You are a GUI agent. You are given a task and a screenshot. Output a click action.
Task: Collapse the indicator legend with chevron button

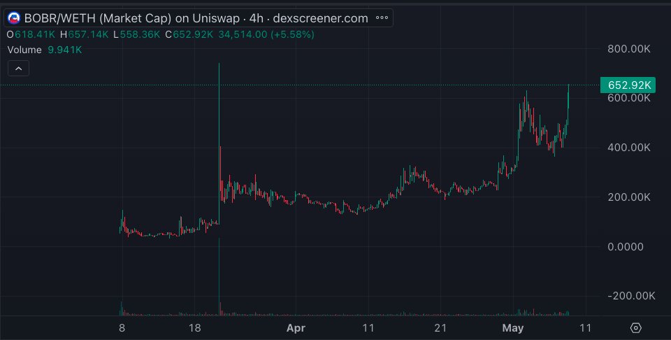coord(18,69)
